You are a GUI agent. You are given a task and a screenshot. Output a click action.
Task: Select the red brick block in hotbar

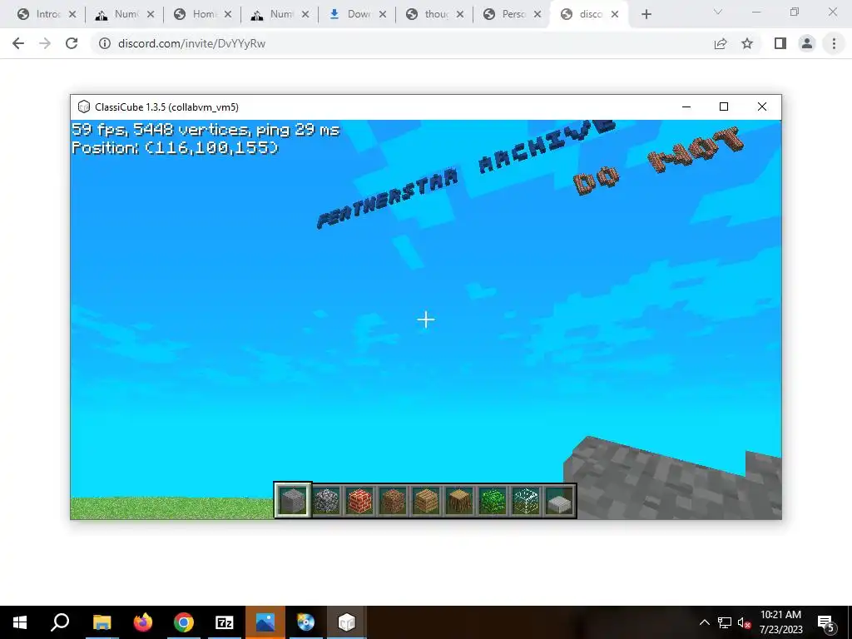[x=359, y=500]
